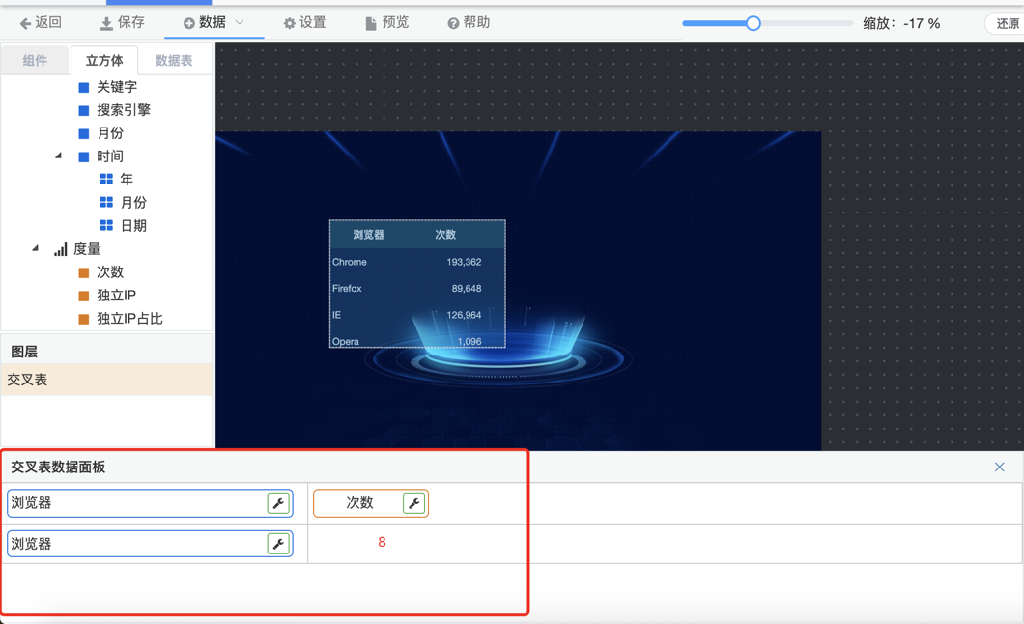This screenshot has width=1024, height=624.
Task: Click the bar chart icon beside 度量
Action: pos(61,249)
